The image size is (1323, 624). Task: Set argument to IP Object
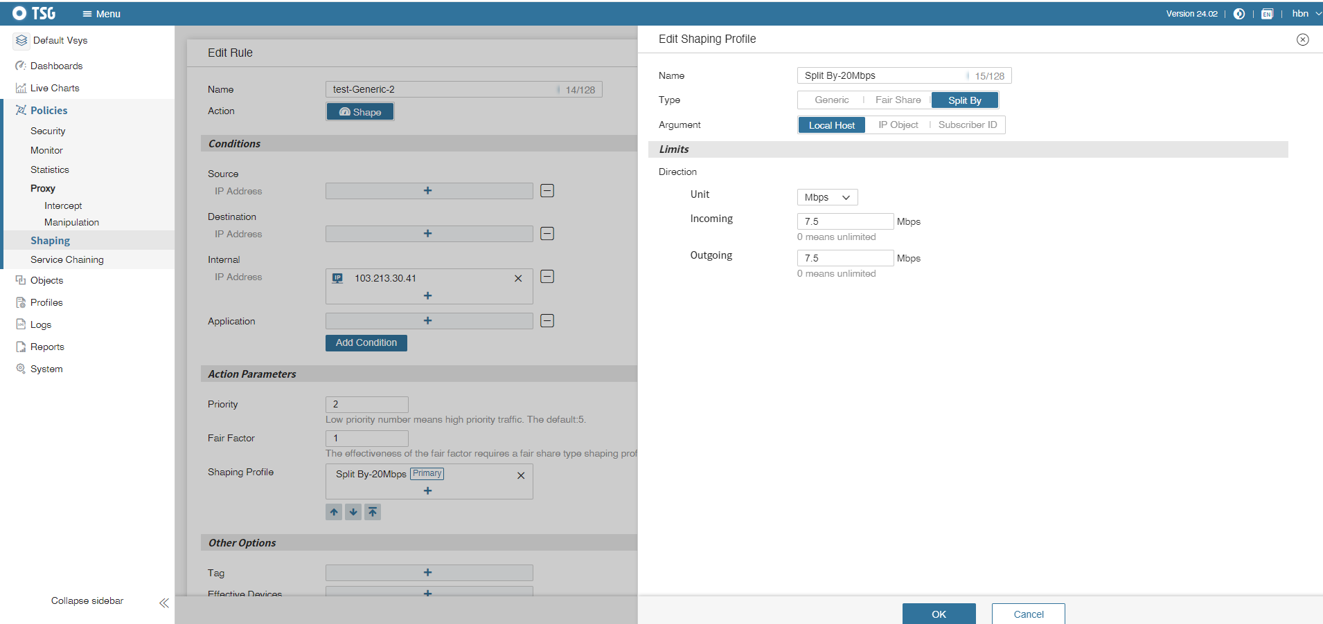pos(898,125)
